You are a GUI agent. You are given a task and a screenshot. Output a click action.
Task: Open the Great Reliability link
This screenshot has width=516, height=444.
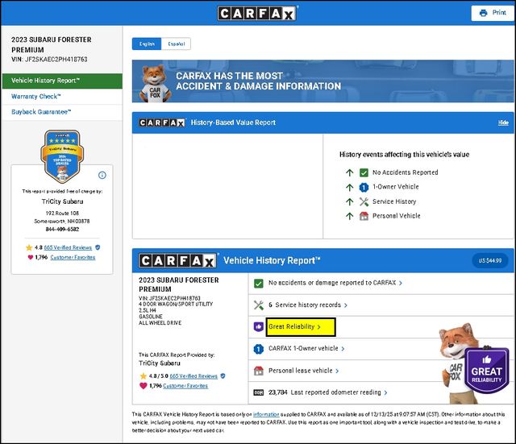coord(294,327)
